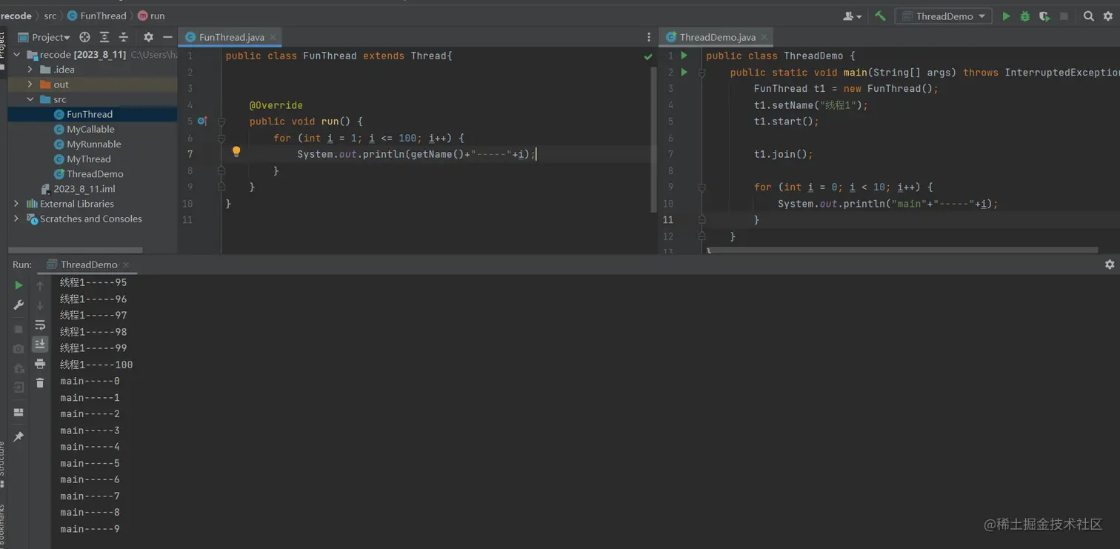Toggle scroll to end of console

pyautogui.click(x=40, y=344)
